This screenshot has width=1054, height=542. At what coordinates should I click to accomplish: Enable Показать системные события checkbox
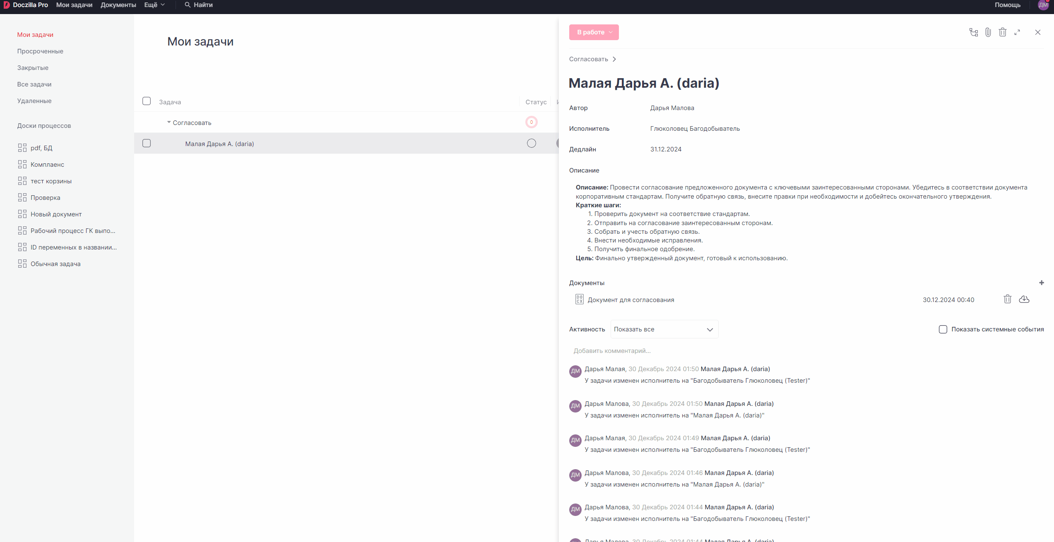pos(943,329)
